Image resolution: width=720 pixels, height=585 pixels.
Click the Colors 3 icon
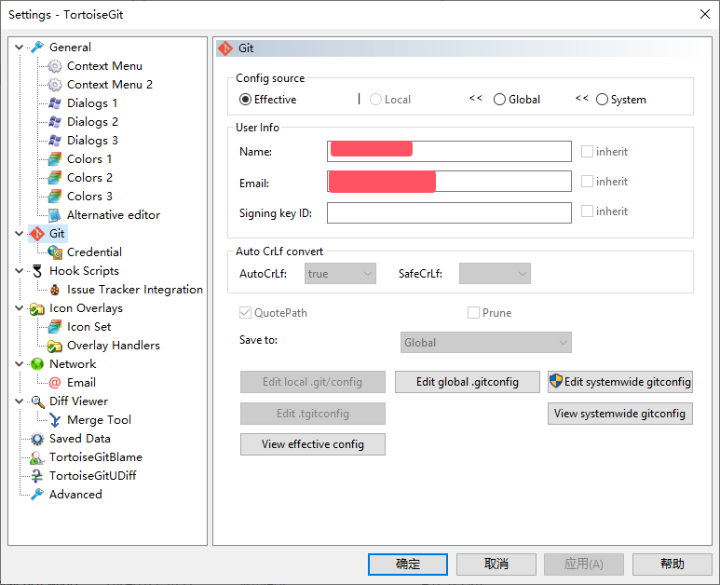pos(55,196)
